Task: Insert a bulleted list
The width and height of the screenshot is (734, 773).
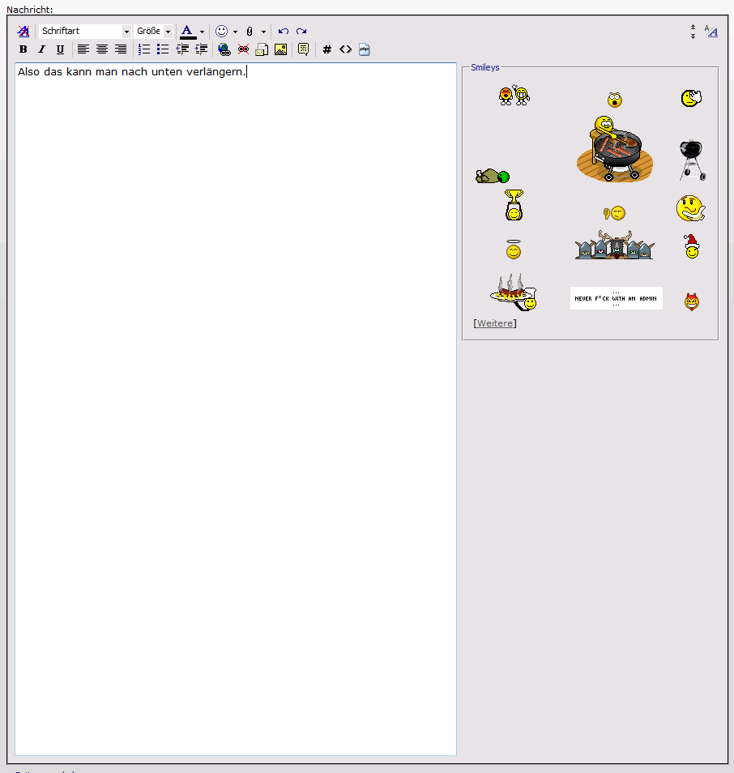Action: click(163, 49)
